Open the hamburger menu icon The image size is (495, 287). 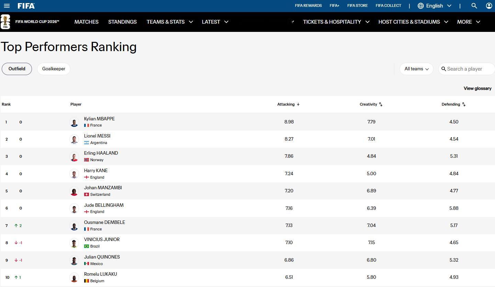[7, 6]
